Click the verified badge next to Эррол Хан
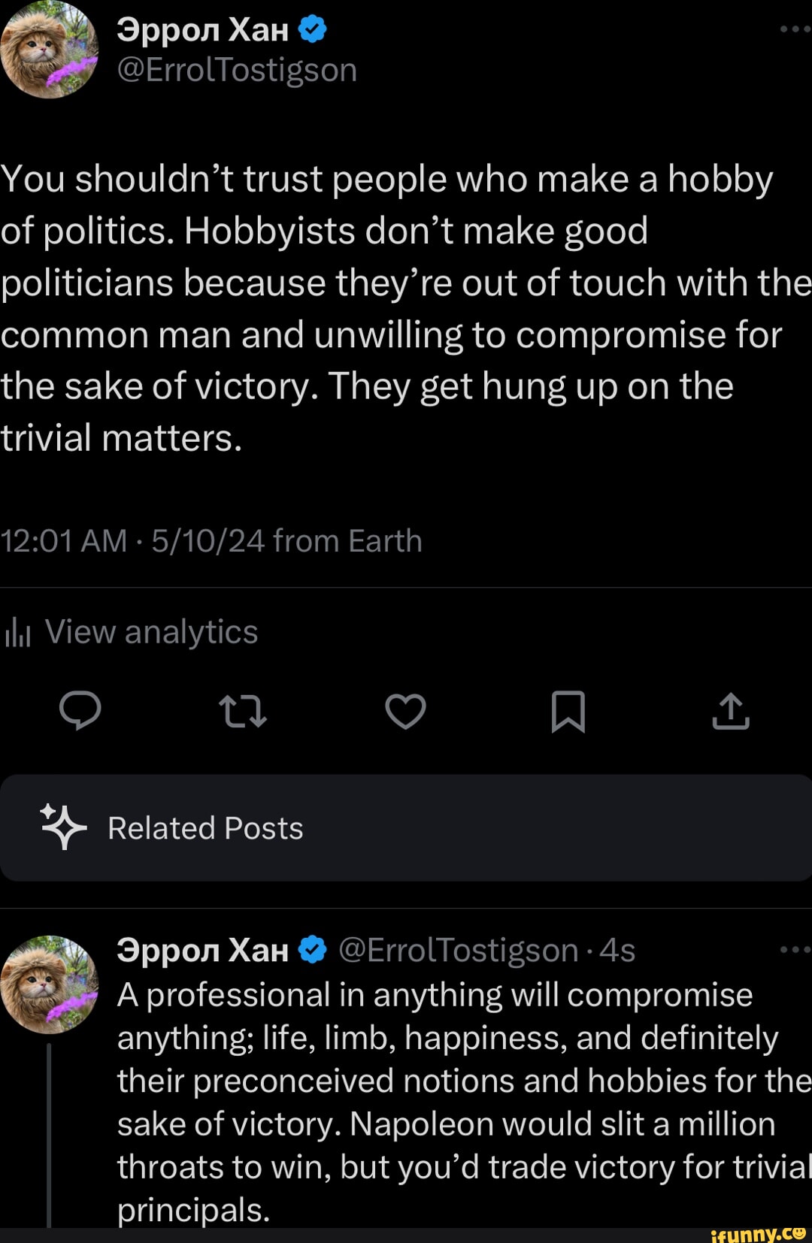 [313, 29]
